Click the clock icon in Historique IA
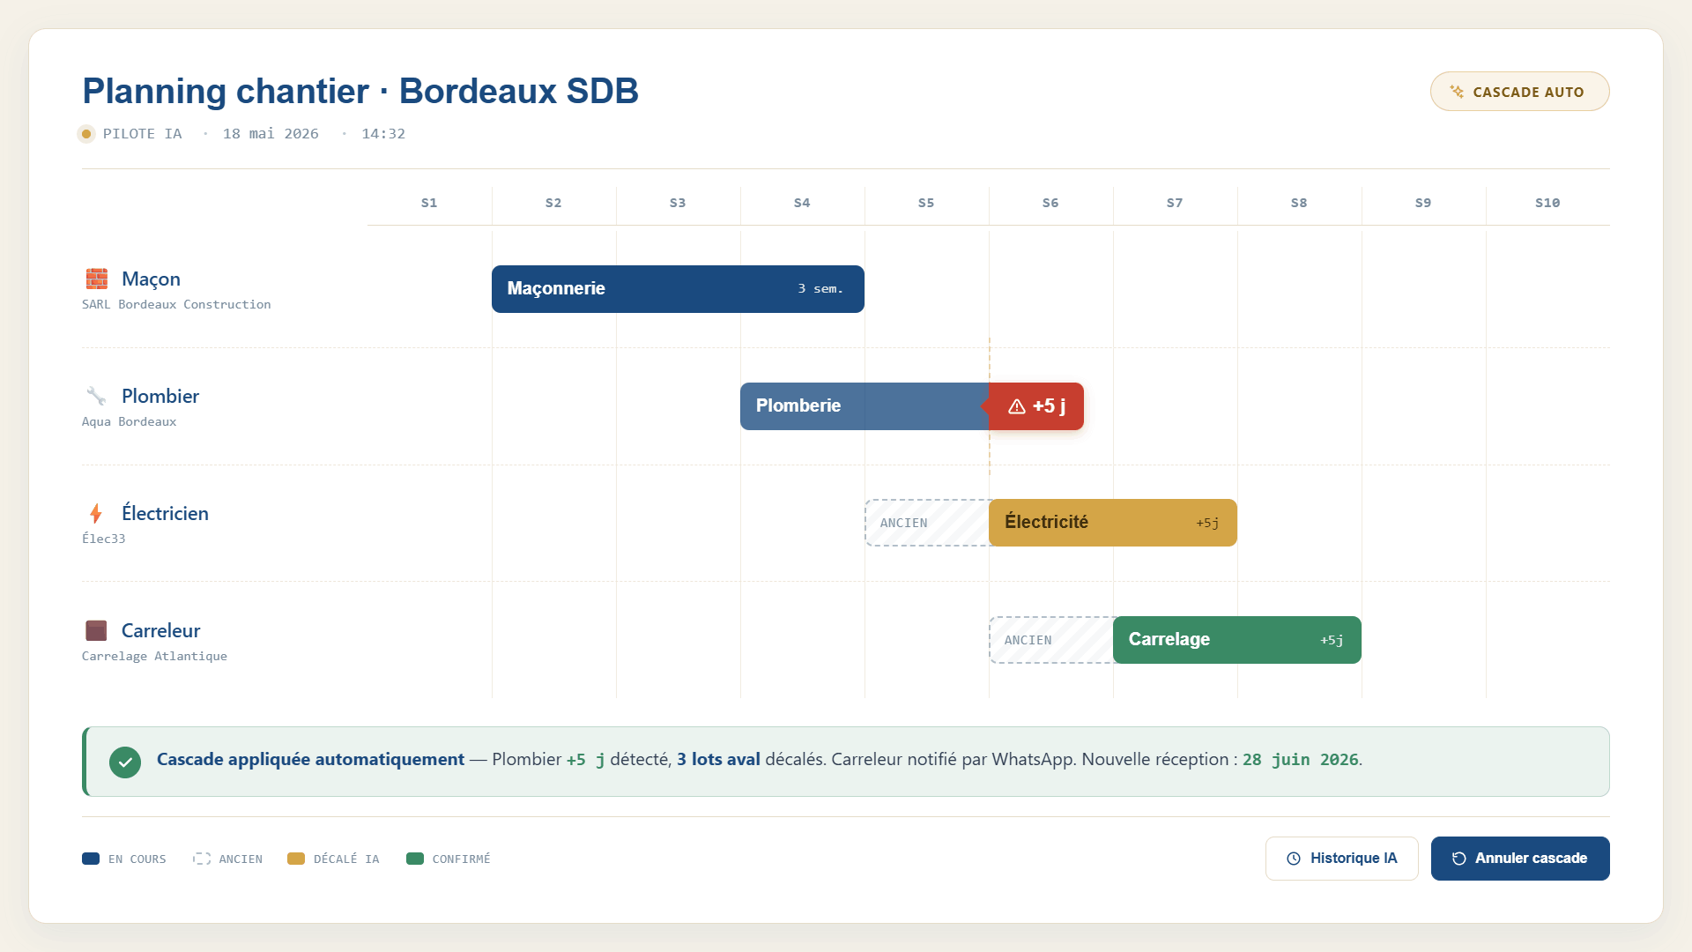Screen dimensions: 1692x952 pyautogui.click(x=1294, y=859)
